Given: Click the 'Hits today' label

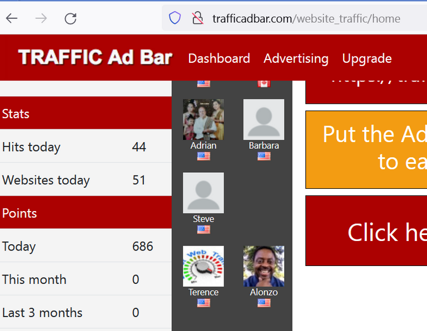Looking at the screenshot, I should coord(31,147).
